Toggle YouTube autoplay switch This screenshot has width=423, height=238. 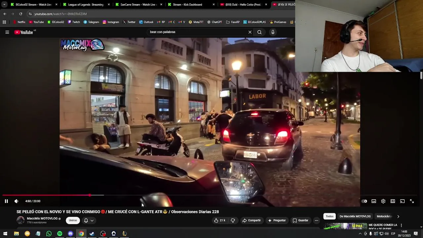point(364,201)
